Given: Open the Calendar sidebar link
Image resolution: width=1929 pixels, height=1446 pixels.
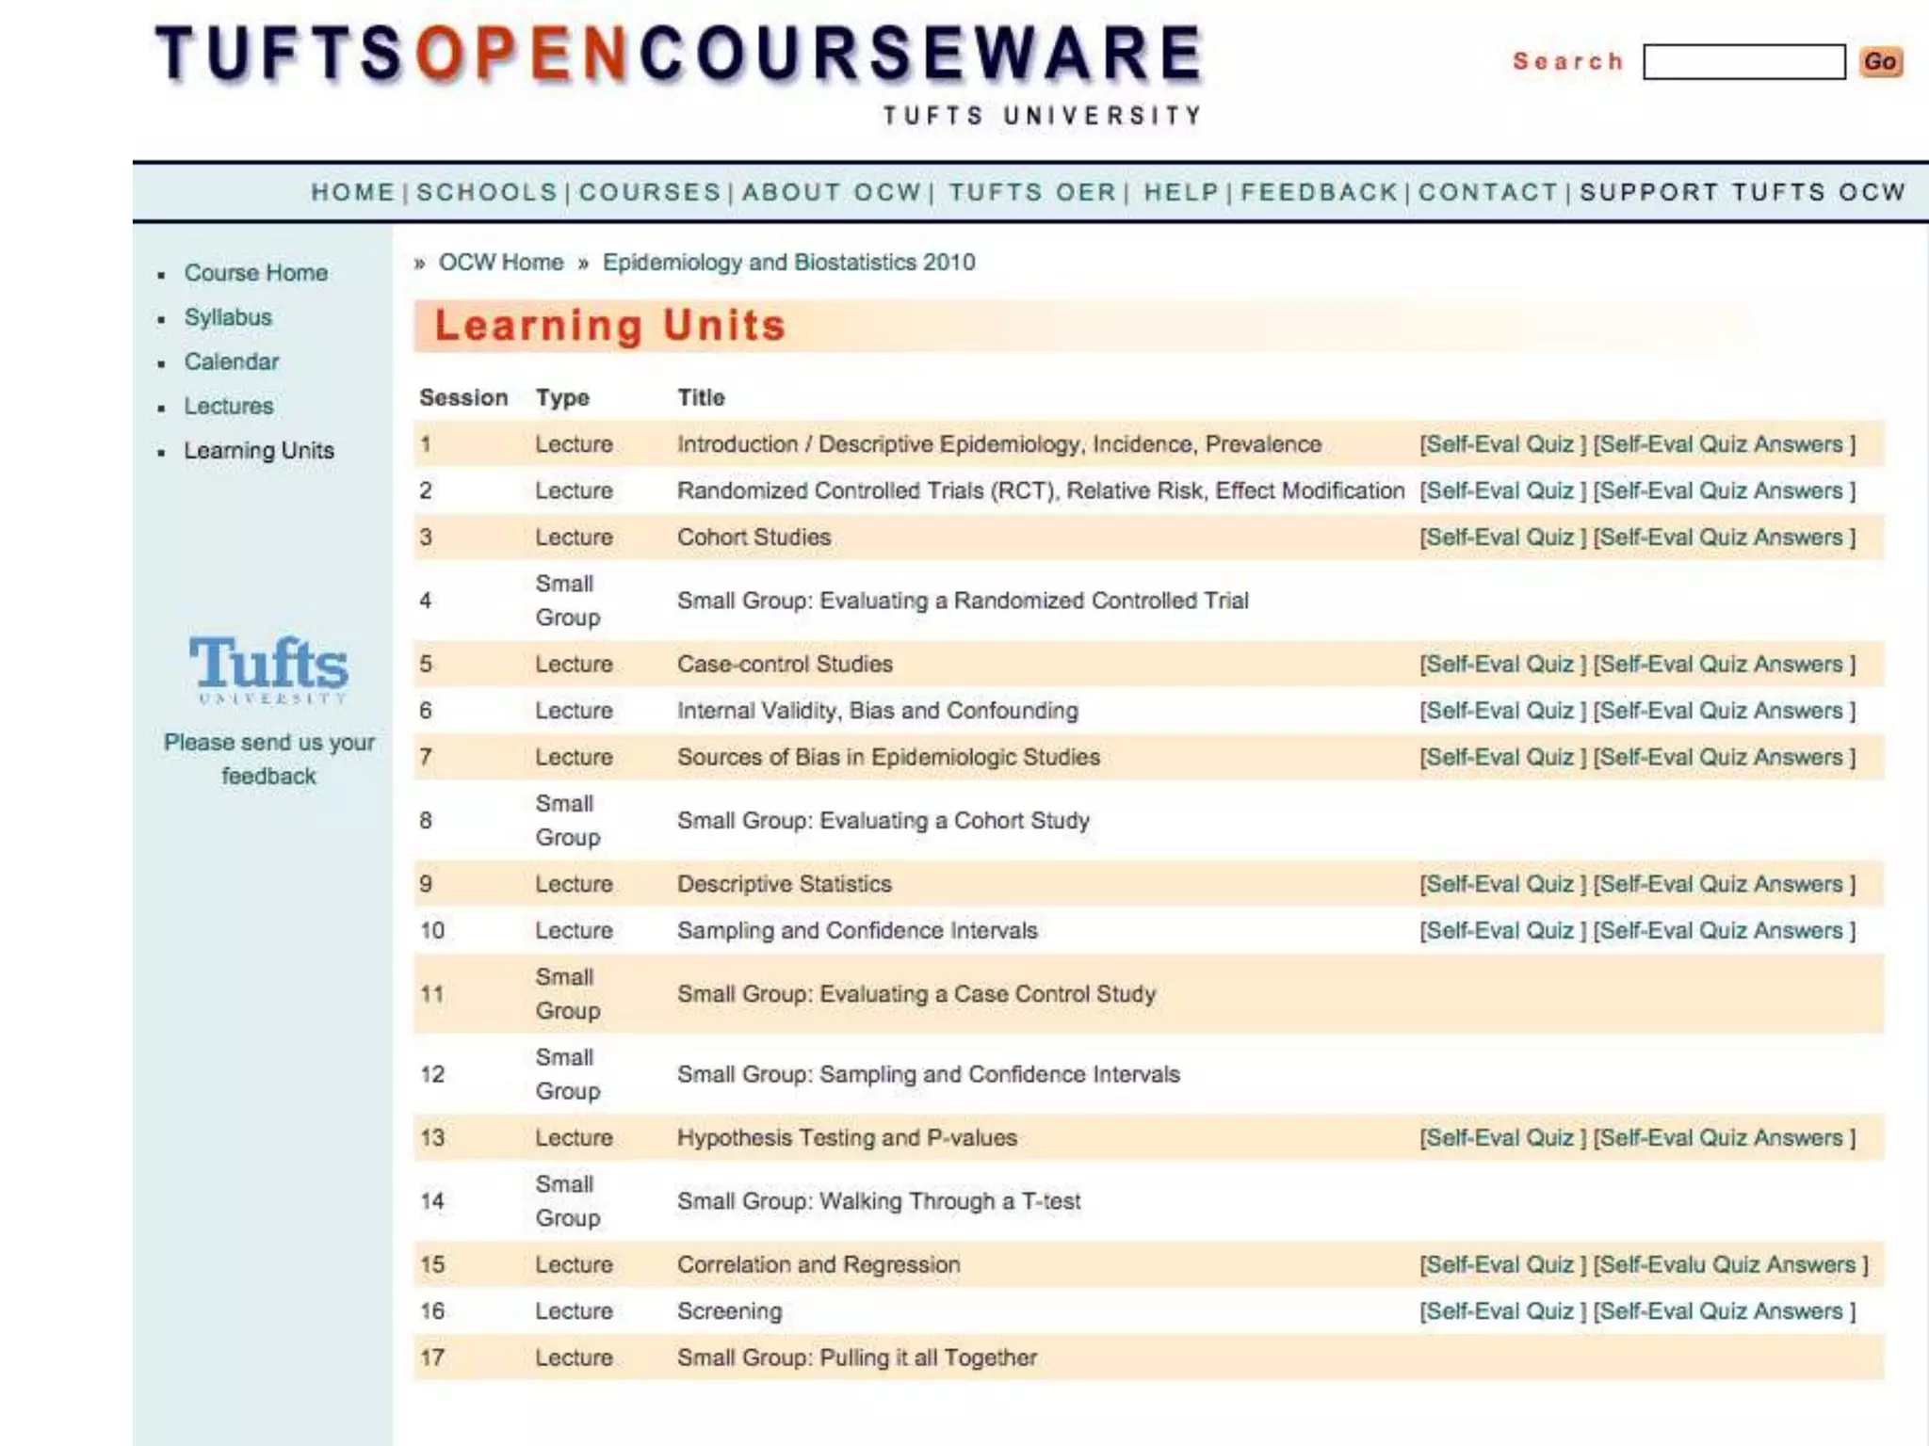Looking at the screenshot, I should tap(232, 361).
